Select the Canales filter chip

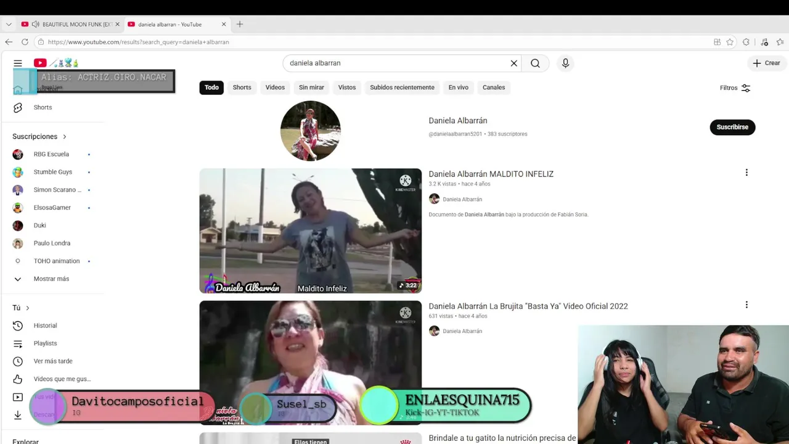click(x=494, y=88)
